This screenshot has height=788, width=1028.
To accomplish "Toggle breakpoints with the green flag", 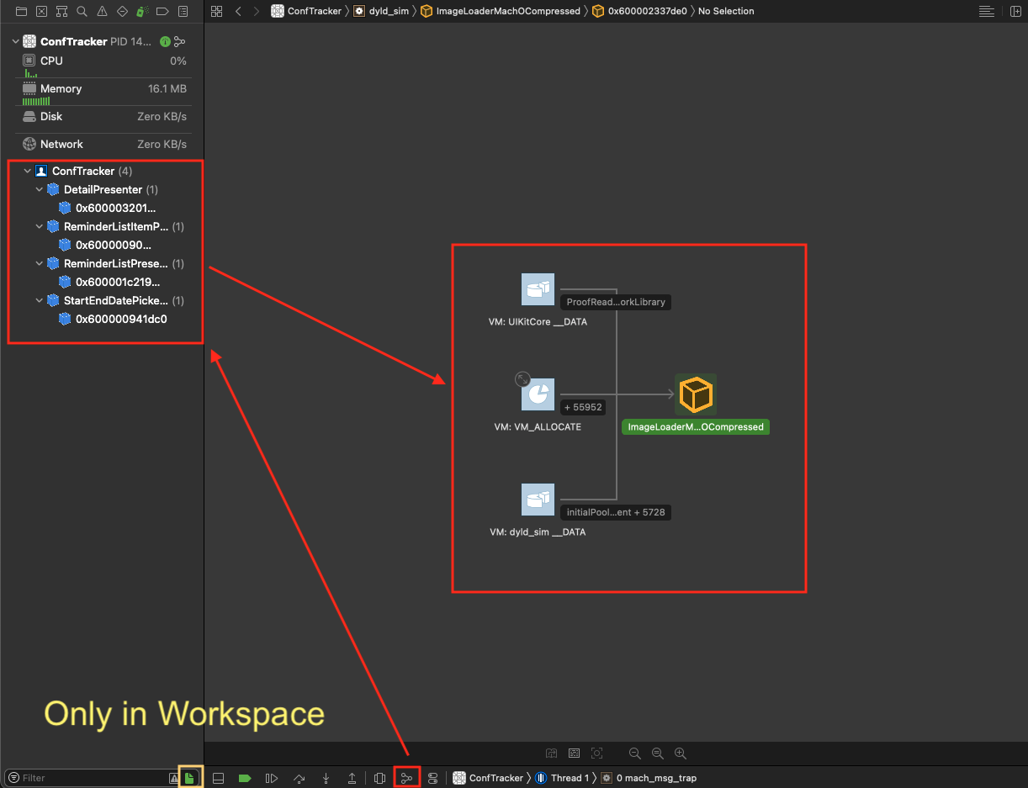I will coord(245,777).
